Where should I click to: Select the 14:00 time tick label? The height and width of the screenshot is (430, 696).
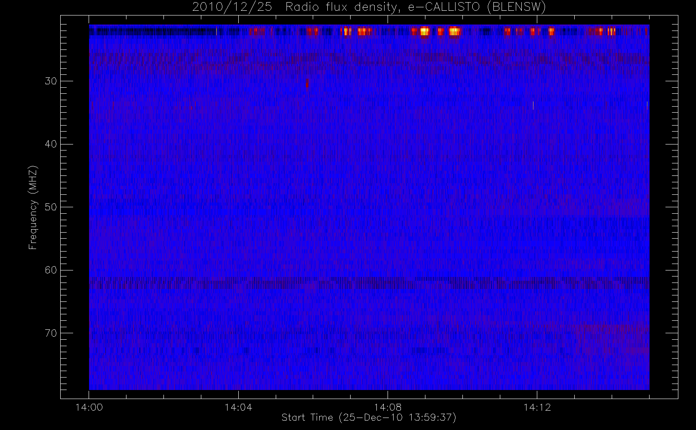click(x=89, y=407)
